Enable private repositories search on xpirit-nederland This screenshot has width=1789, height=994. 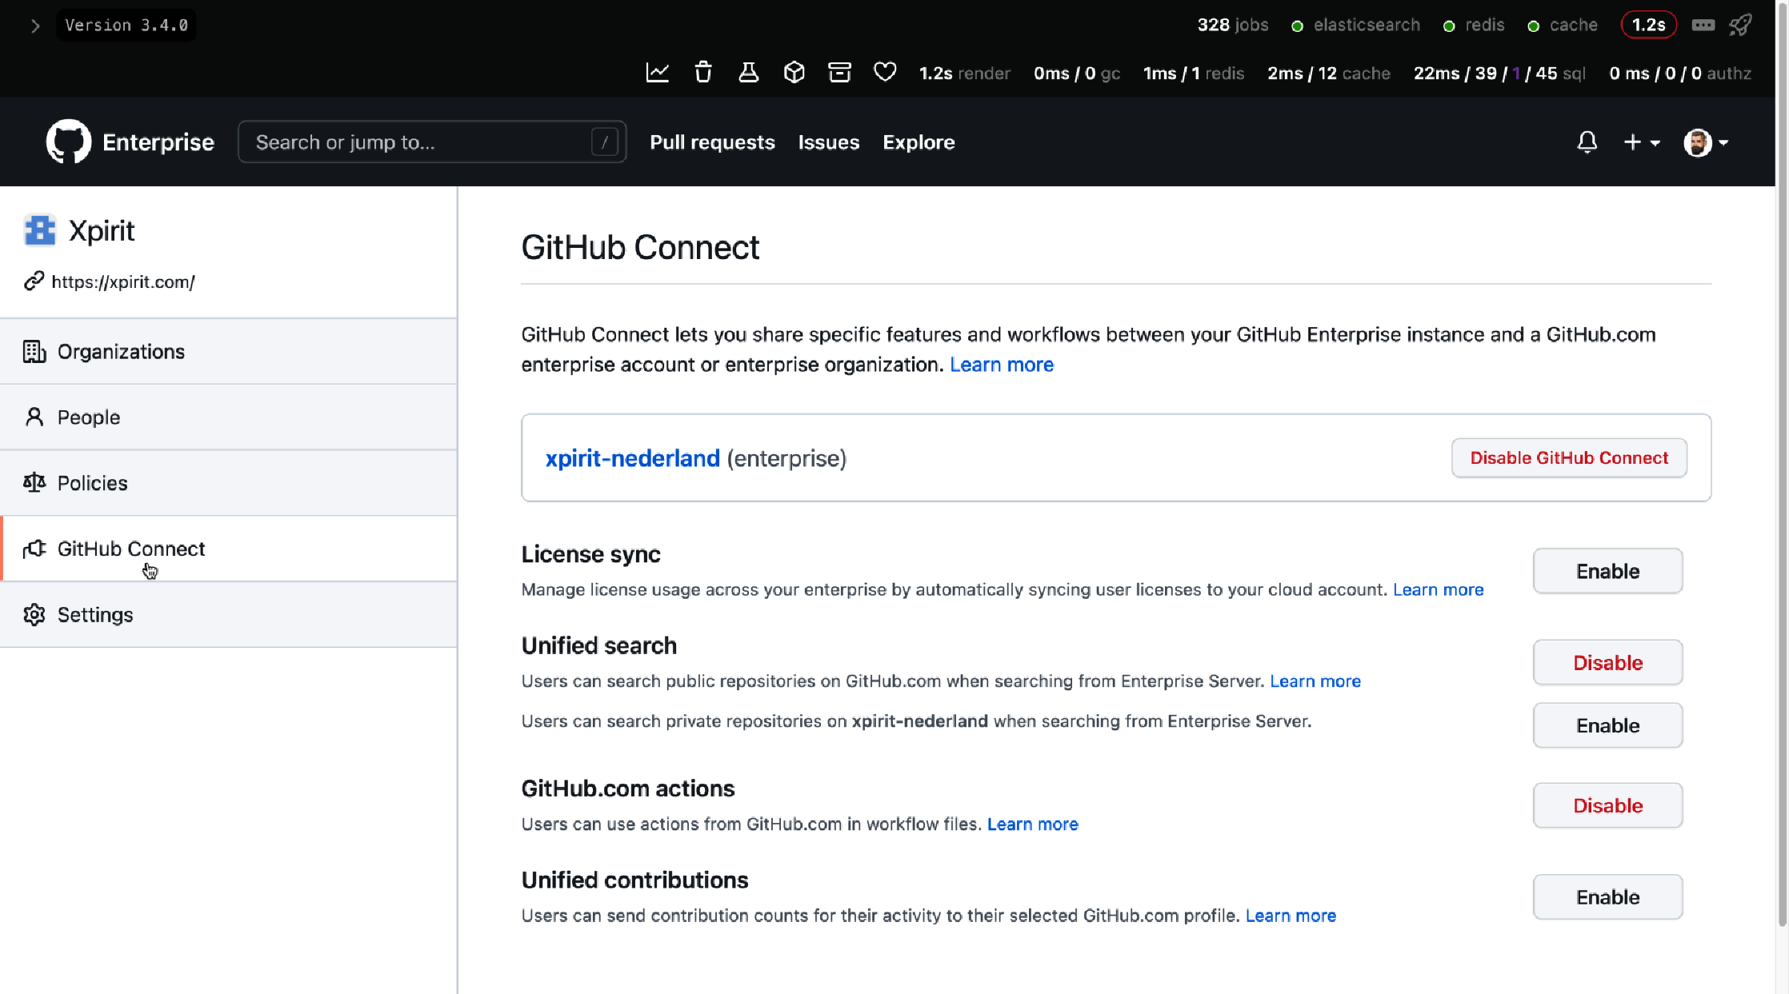1607,725
